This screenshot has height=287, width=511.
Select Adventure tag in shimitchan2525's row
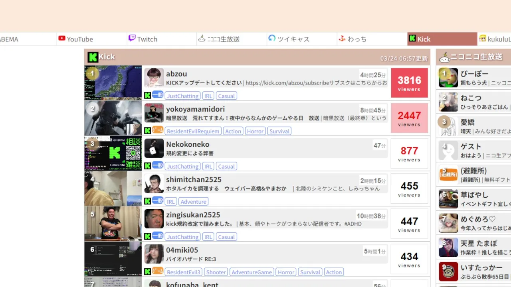point(194,202)
